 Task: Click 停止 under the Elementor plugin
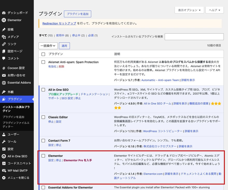click(59, 160)
